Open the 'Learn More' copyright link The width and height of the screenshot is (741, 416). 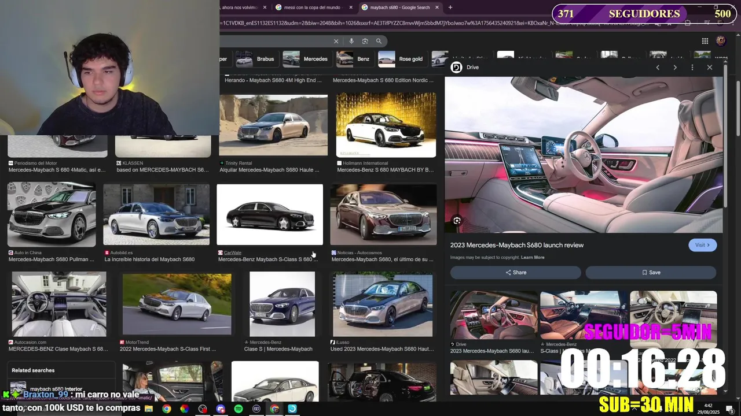click(x=533, y=258)
